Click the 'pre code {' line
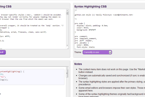Image resolution: width=145 pixels, height=97 pixels. coord(79,23)
